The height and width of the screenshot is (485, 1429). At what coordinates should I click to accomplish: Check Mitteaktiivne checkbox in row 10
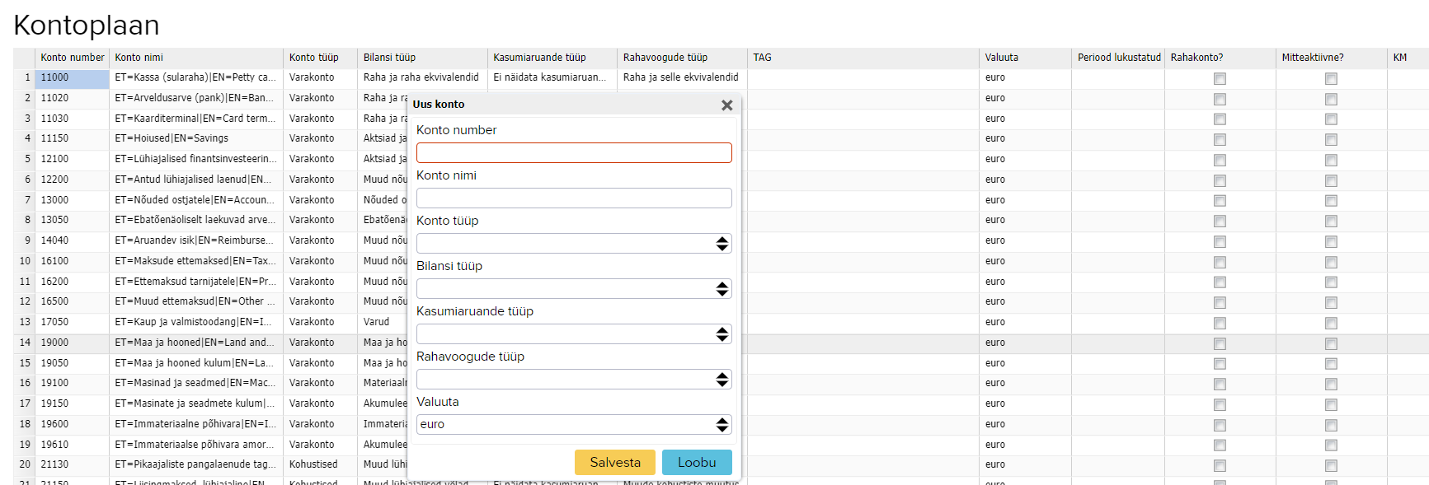point(1331,263)
